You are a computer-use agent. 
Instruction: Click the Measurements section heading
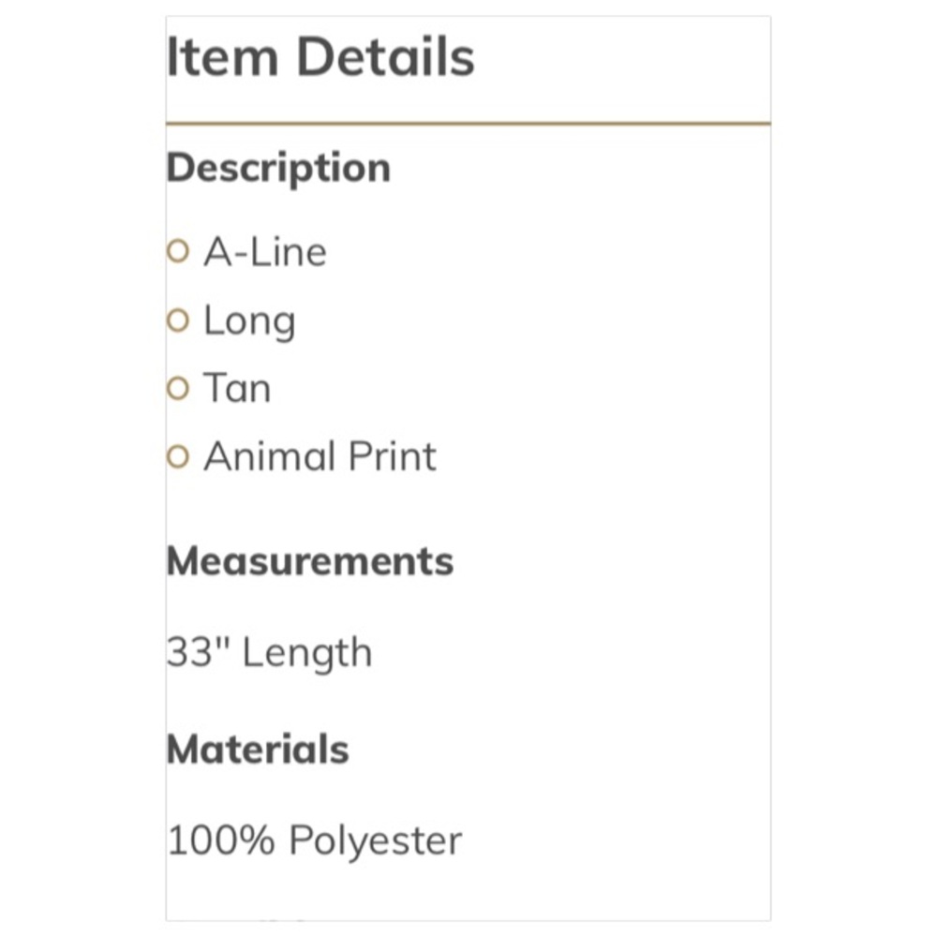pos(310,561)
